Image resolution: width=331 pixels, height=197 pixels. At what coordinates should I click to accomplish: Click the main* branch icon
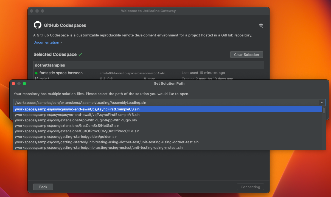point(36,79)
